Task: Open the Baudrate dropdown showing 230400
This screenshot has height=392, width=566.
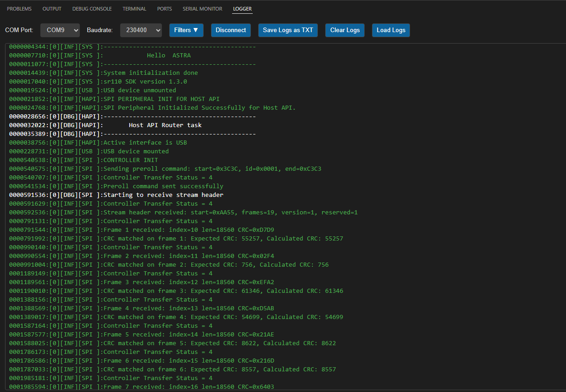Action: coord(141,30)
